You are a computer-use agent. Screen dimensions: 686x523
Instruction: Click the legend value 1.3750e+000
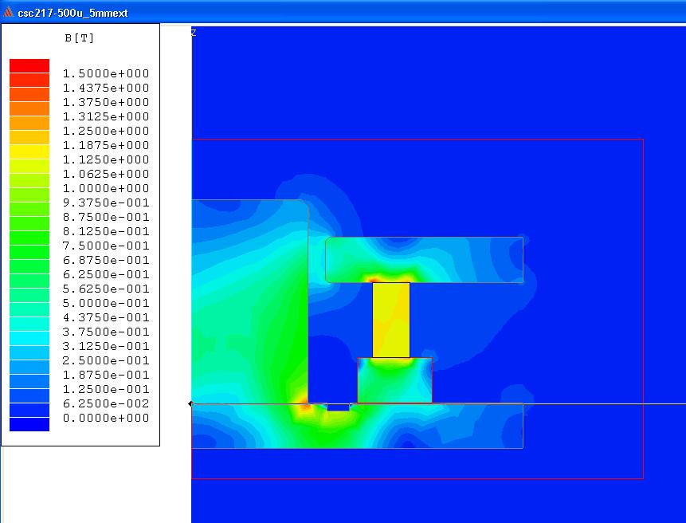point(106,102)
